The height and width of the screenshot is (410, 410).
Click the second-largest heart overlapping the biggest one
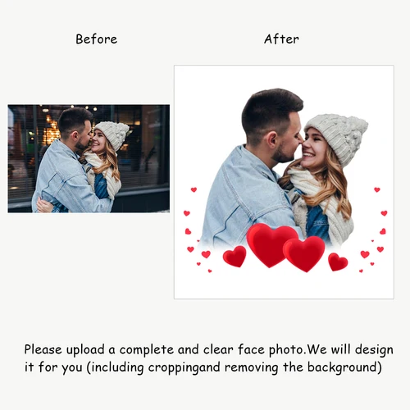click(304, 253)
